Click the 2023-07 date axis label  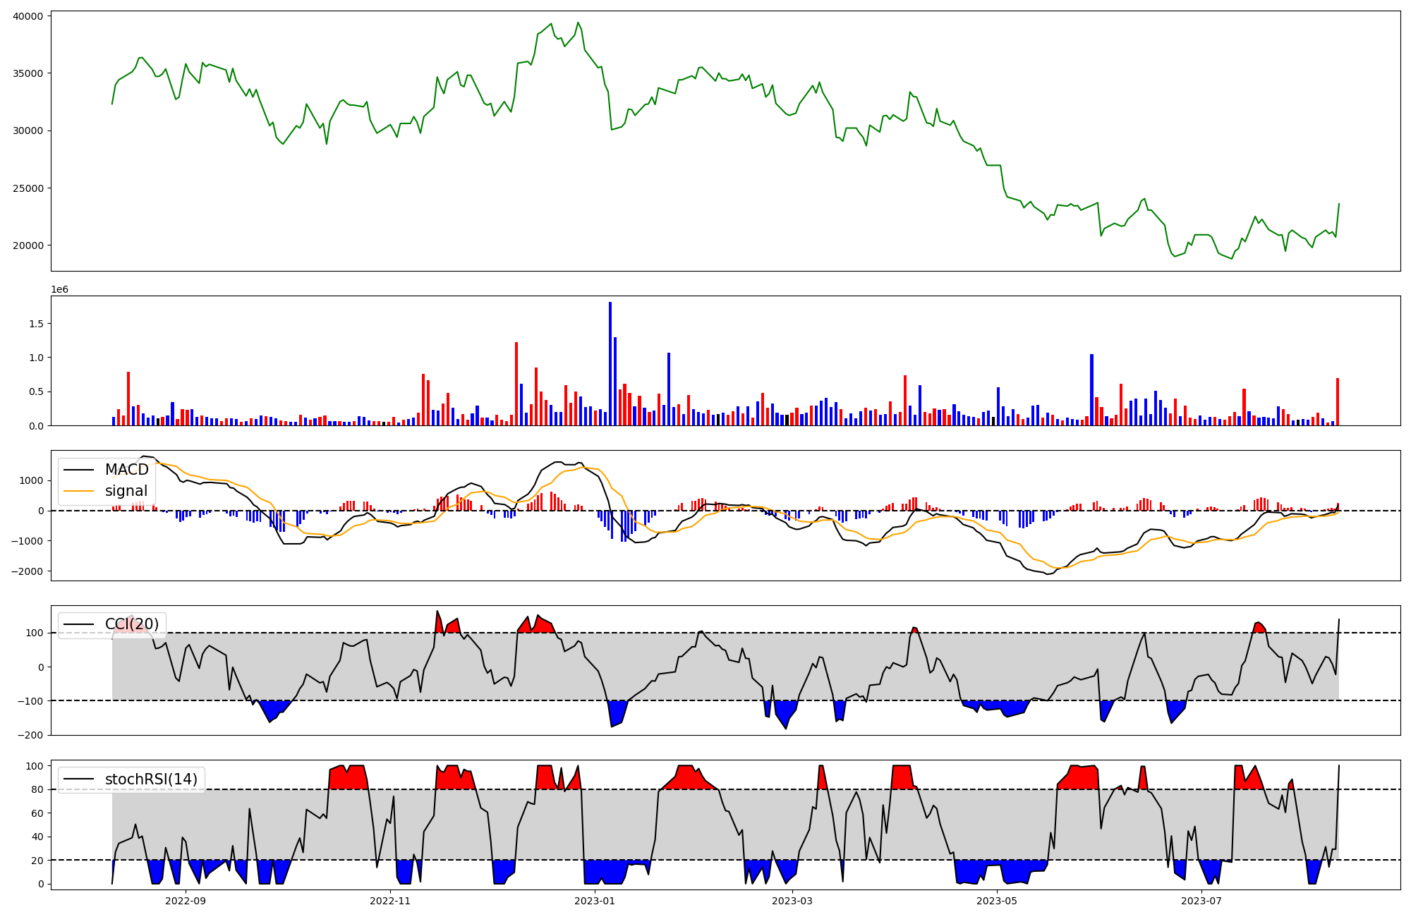point(1201,901)
